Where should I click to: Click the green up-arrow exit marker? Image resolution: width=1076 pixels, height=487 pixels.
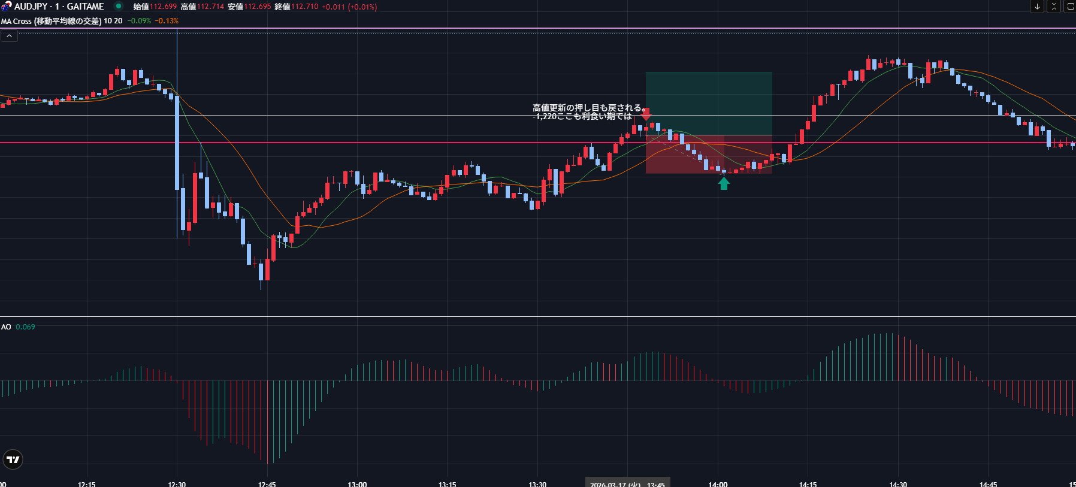click(724, 184)
